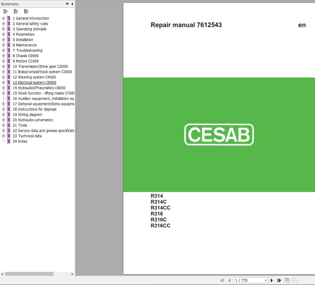Open the 24 Index bookmark
Viewport: 315px width, 285px height.
20,141
